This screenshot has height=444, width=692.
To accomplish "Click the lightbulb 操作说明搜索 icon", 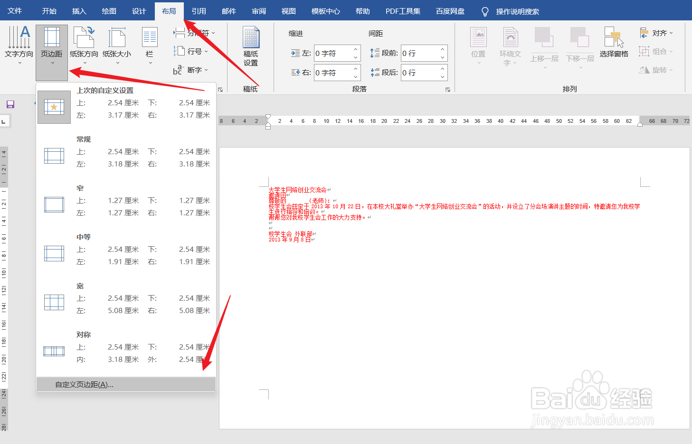I will 485,11.
